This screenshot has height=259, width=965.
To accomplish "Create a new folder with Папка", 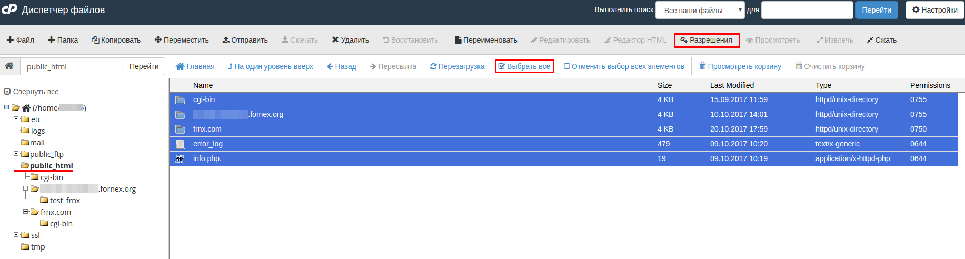I will pos(63,40).
